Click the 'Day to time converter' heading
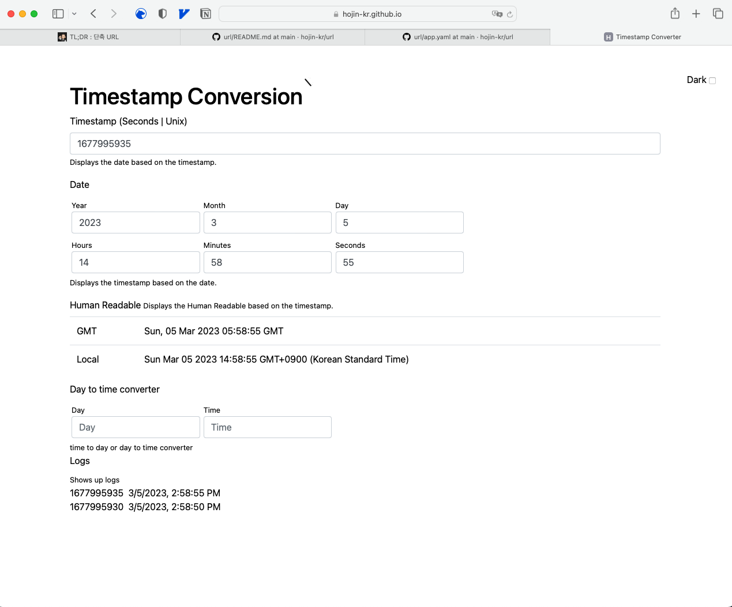This screenshot has width=732, height=607. point(115,389)
